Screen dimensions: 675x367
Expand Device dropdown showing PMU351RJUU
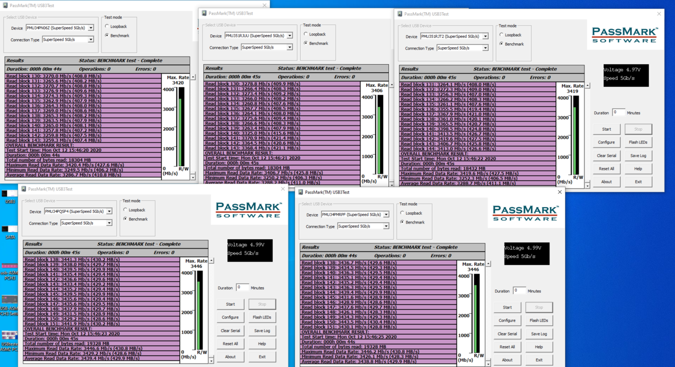[290, 36]
